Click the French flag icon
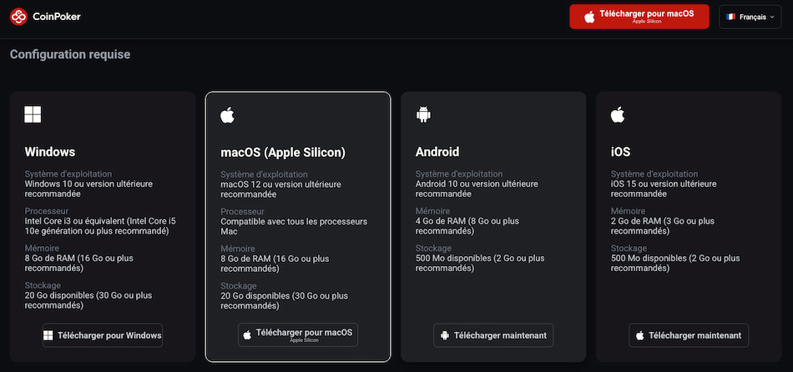The image size is (793, 372). click(x=731, y=17)
